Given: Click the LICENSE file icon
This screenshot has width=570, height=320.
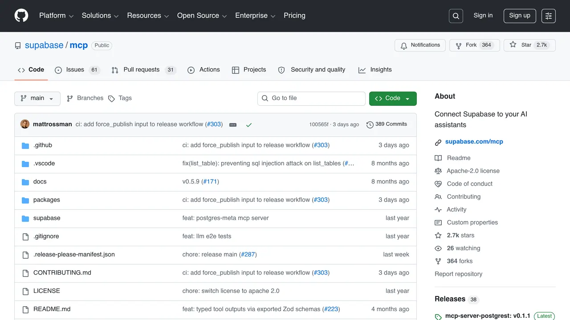Looking at the screenshot, I should 25,291.
